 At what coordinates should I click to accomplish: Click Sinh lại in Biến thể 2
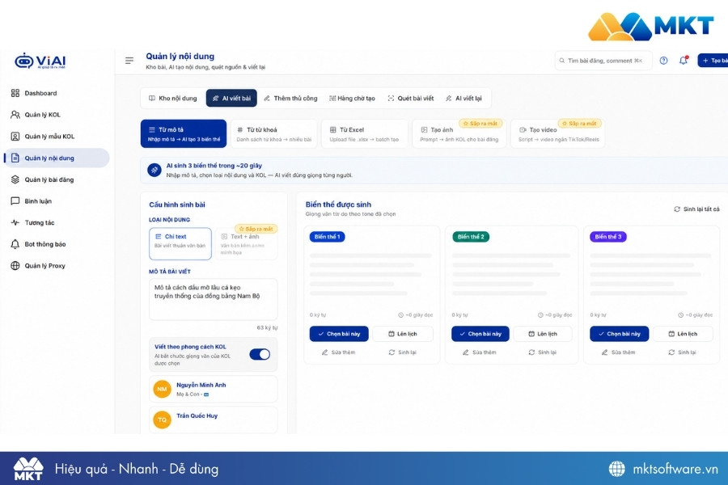(x=542, y=352)
